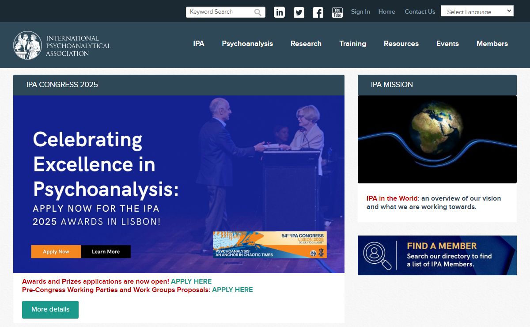Click the IPA MISSION heading
The image size is (530, 327).
(392, 84)
